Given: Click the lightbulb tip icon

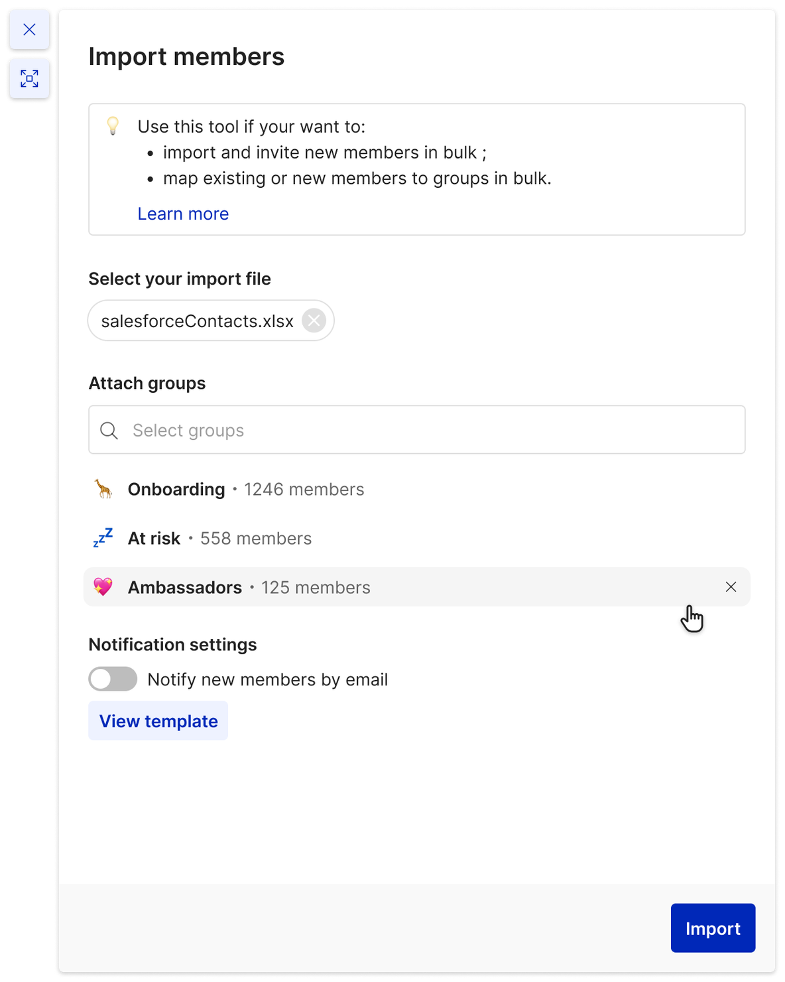Looking at the screenshot, I should pyautogui.click(x=113, y=125).
